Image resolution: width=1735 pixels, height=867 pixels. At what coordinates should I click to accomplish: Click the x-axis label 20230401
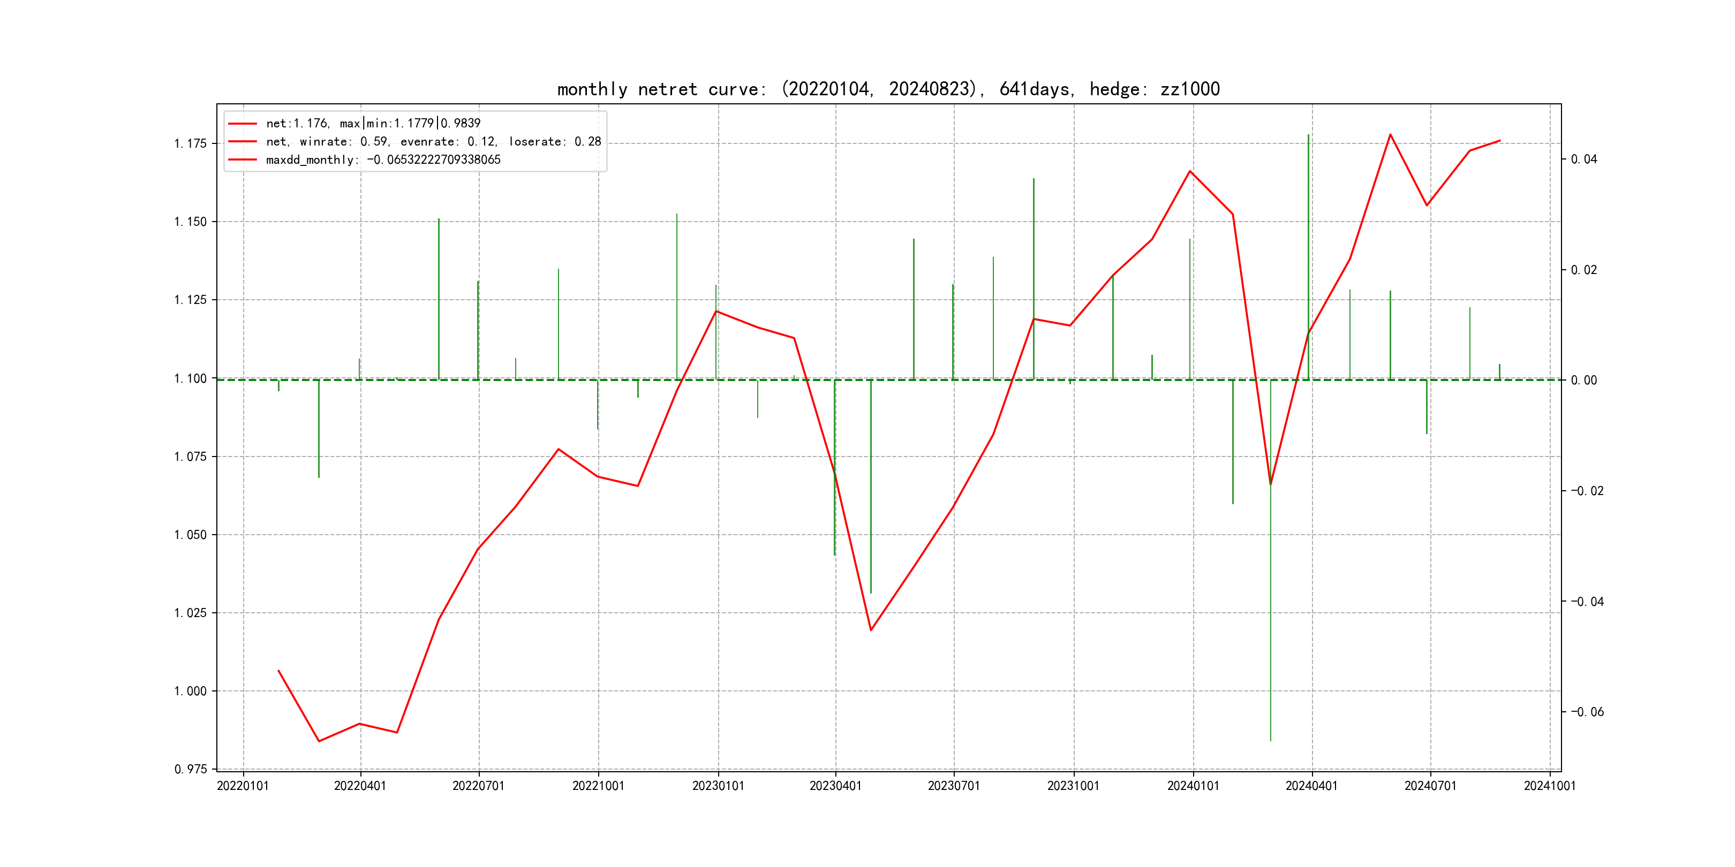(x=835, y=786)
